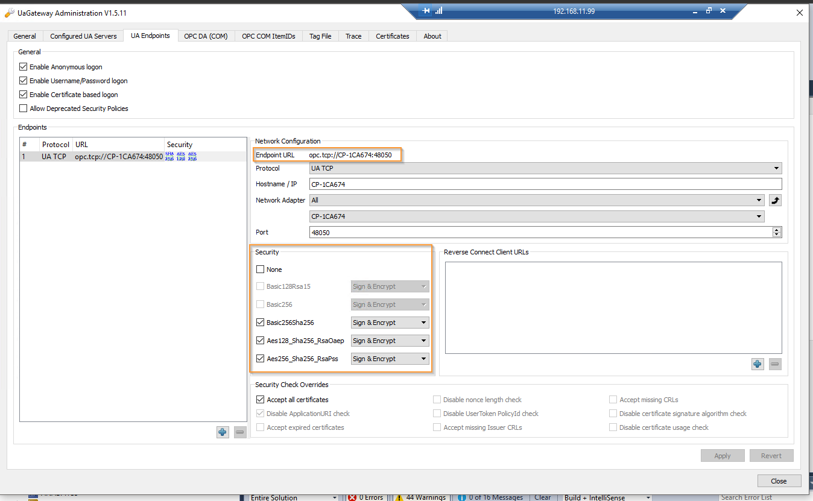Click the Revert button
Screen dimensions: 813x501
[771, 456]
